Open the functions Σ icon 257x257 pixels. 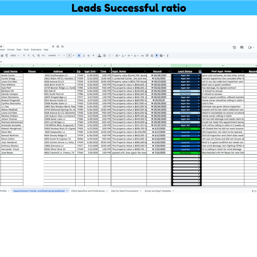pos(168,55)
